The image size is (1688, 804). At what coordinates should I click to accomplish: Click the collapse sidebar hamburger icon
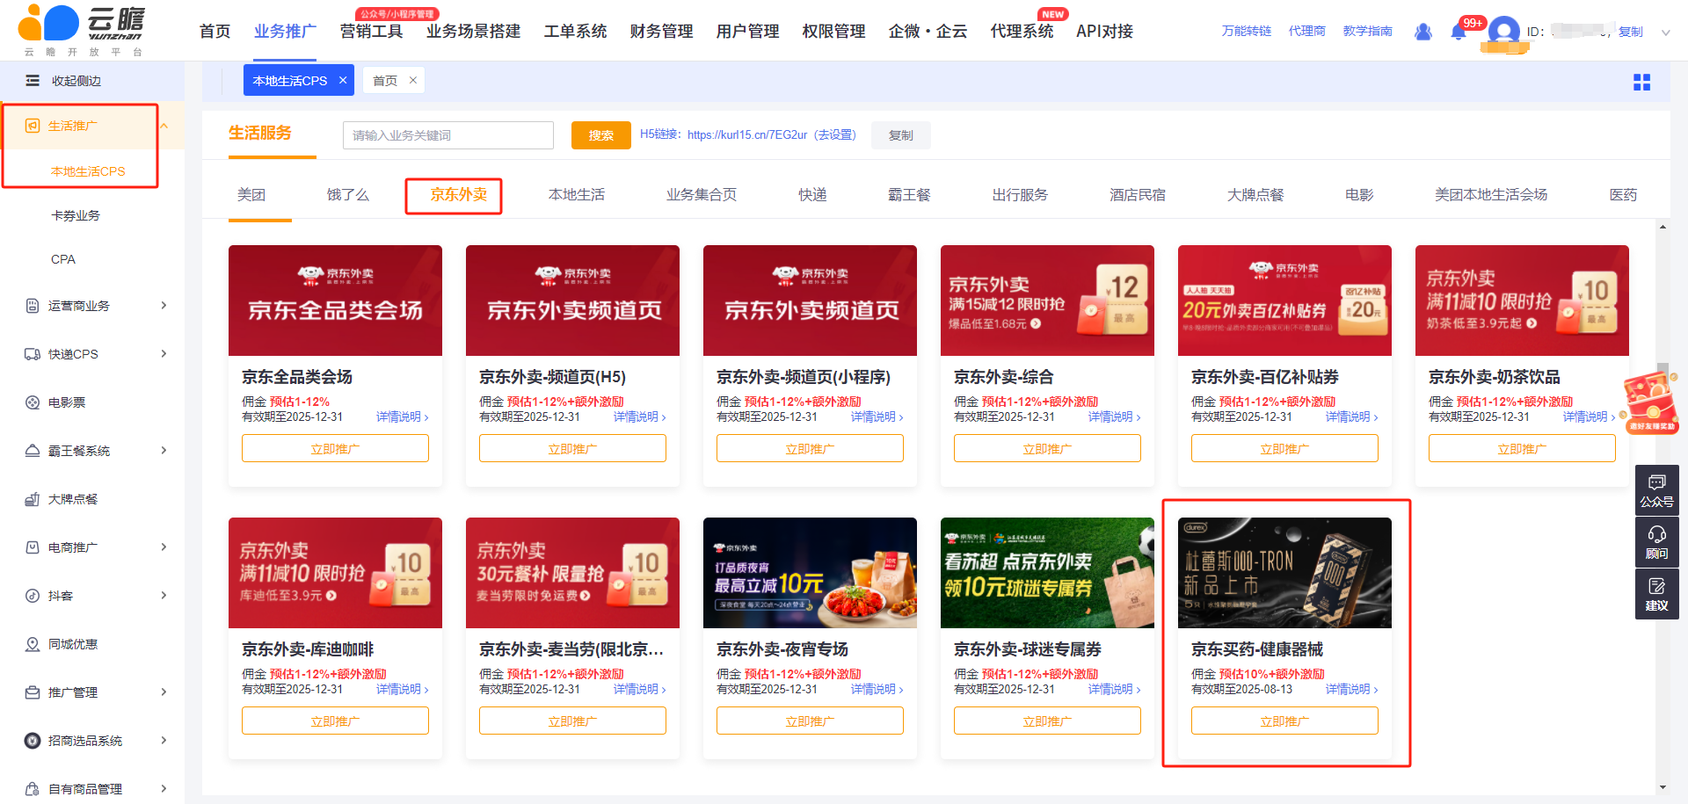coord(33,81)
